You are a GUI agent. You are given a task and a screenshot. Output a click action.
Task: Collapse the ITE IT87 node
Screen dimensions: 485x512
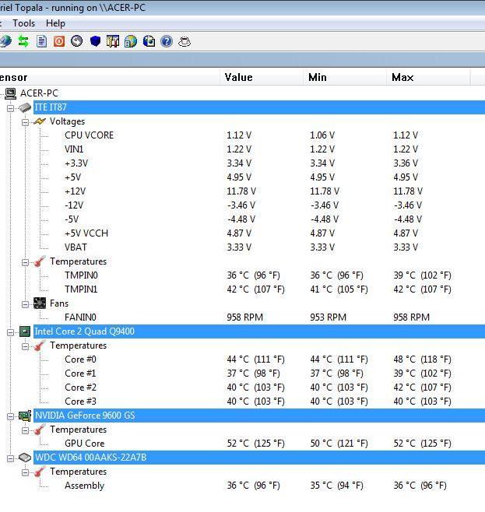(x=10, y=108)
